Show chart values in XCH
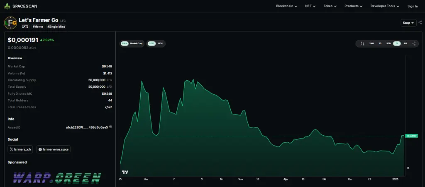Screen dimensions: 425x187 tap(160, 43)
